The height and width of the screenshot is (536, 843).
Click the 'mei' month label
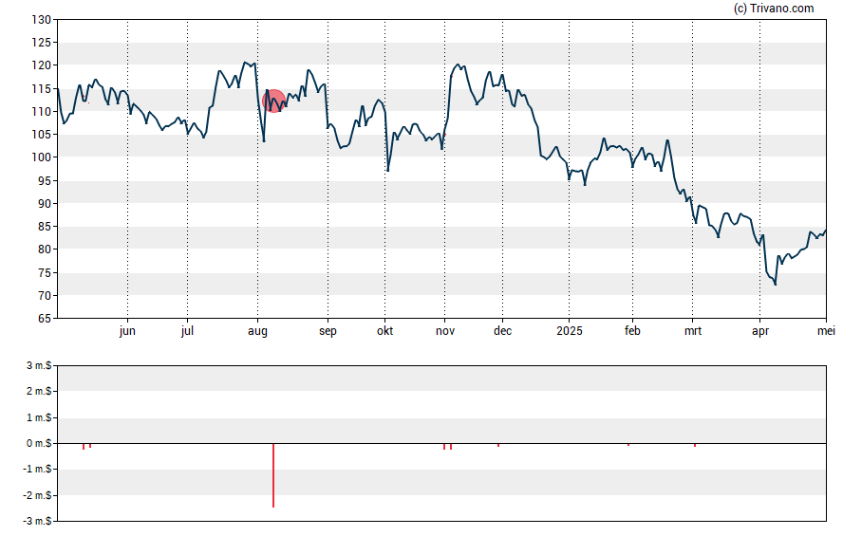coord(826,331)
